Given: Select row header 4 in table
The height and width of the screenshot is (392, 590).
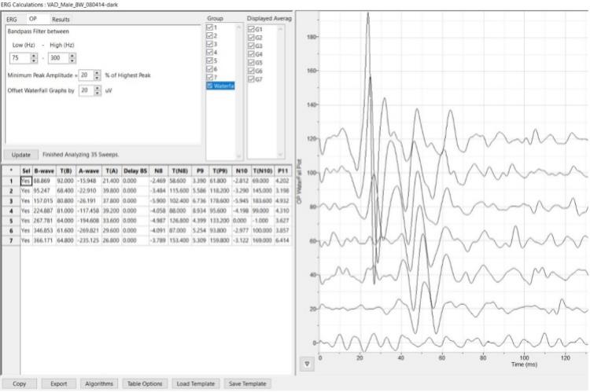Looking at the screenshot, I should pos(11,211).
